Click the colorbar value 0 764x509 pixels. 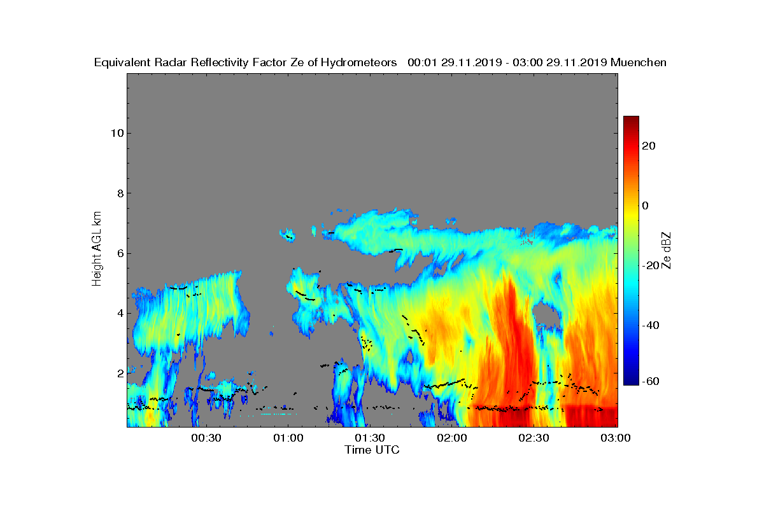pos(646,206)
